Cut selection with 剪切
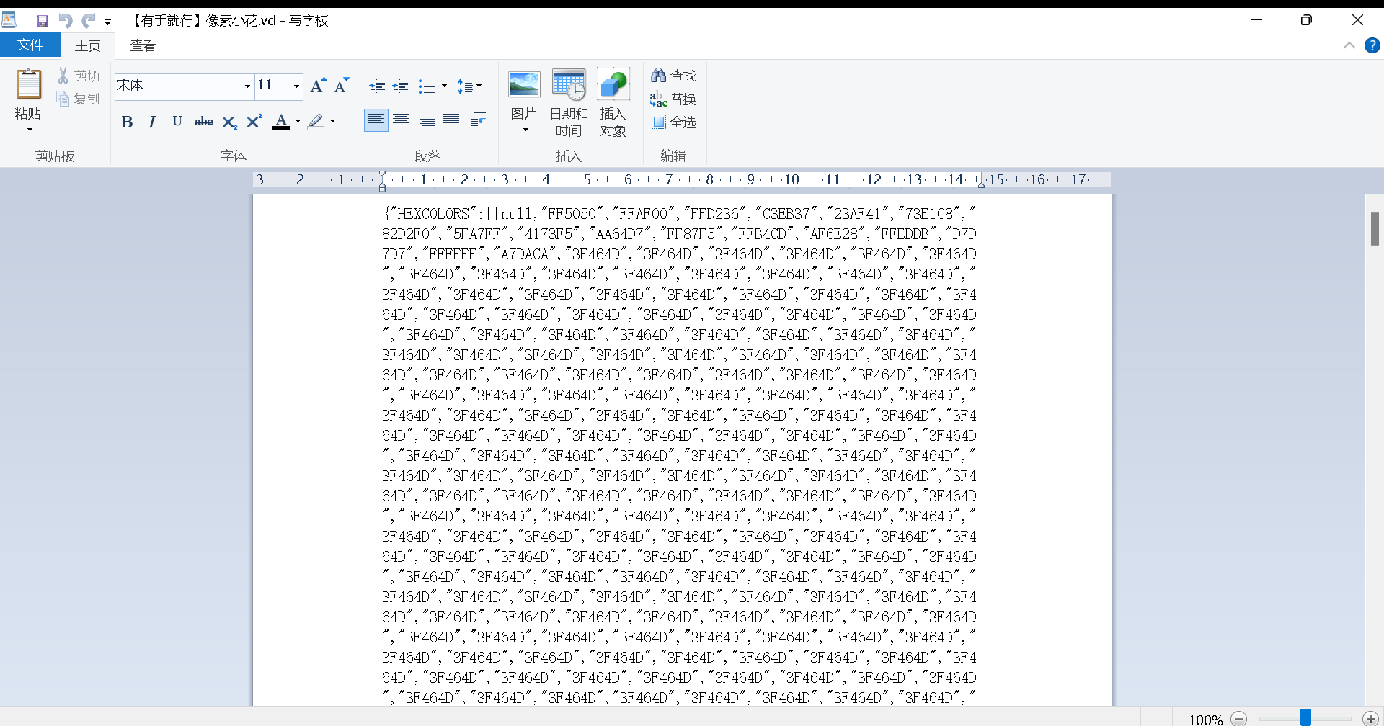1384x726 pixels. (x=79, y=76)
